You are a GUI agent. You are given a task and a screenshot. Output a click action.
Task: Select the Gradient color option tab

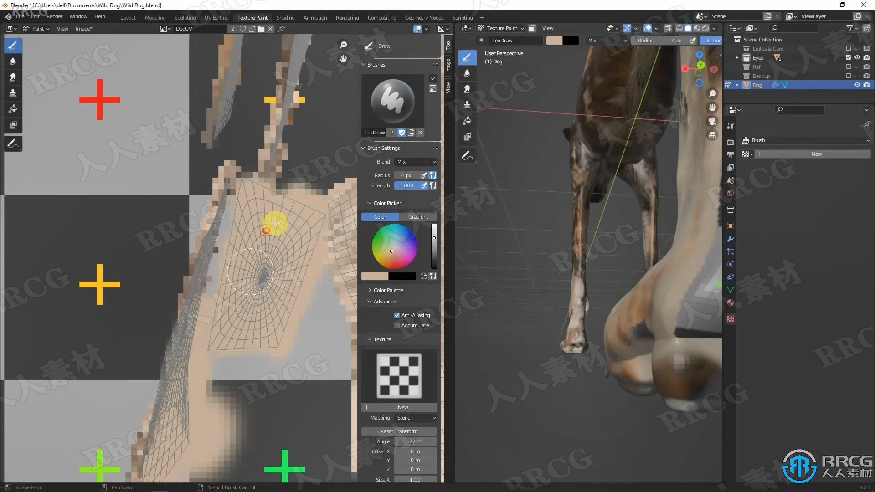tap(418, 216)
